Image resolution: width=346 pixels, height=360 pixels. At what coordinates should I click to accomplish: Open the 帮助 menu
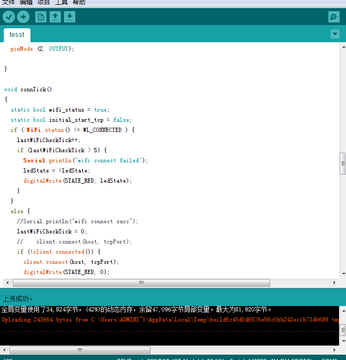point(79,3)
